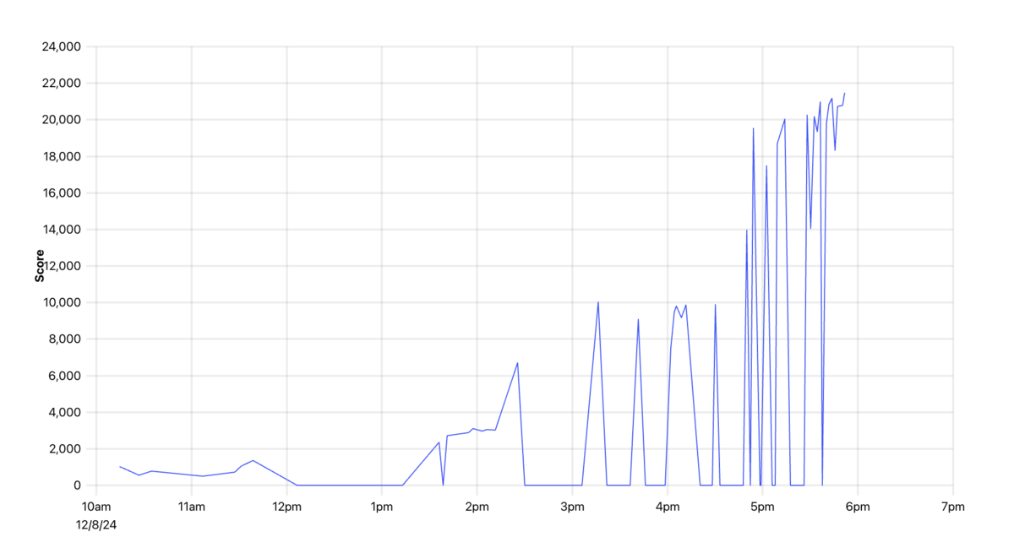Click the 0 y-axis label
This screenshot has height=537, width=1014.
pyautogui.click(x=77, y=485)
